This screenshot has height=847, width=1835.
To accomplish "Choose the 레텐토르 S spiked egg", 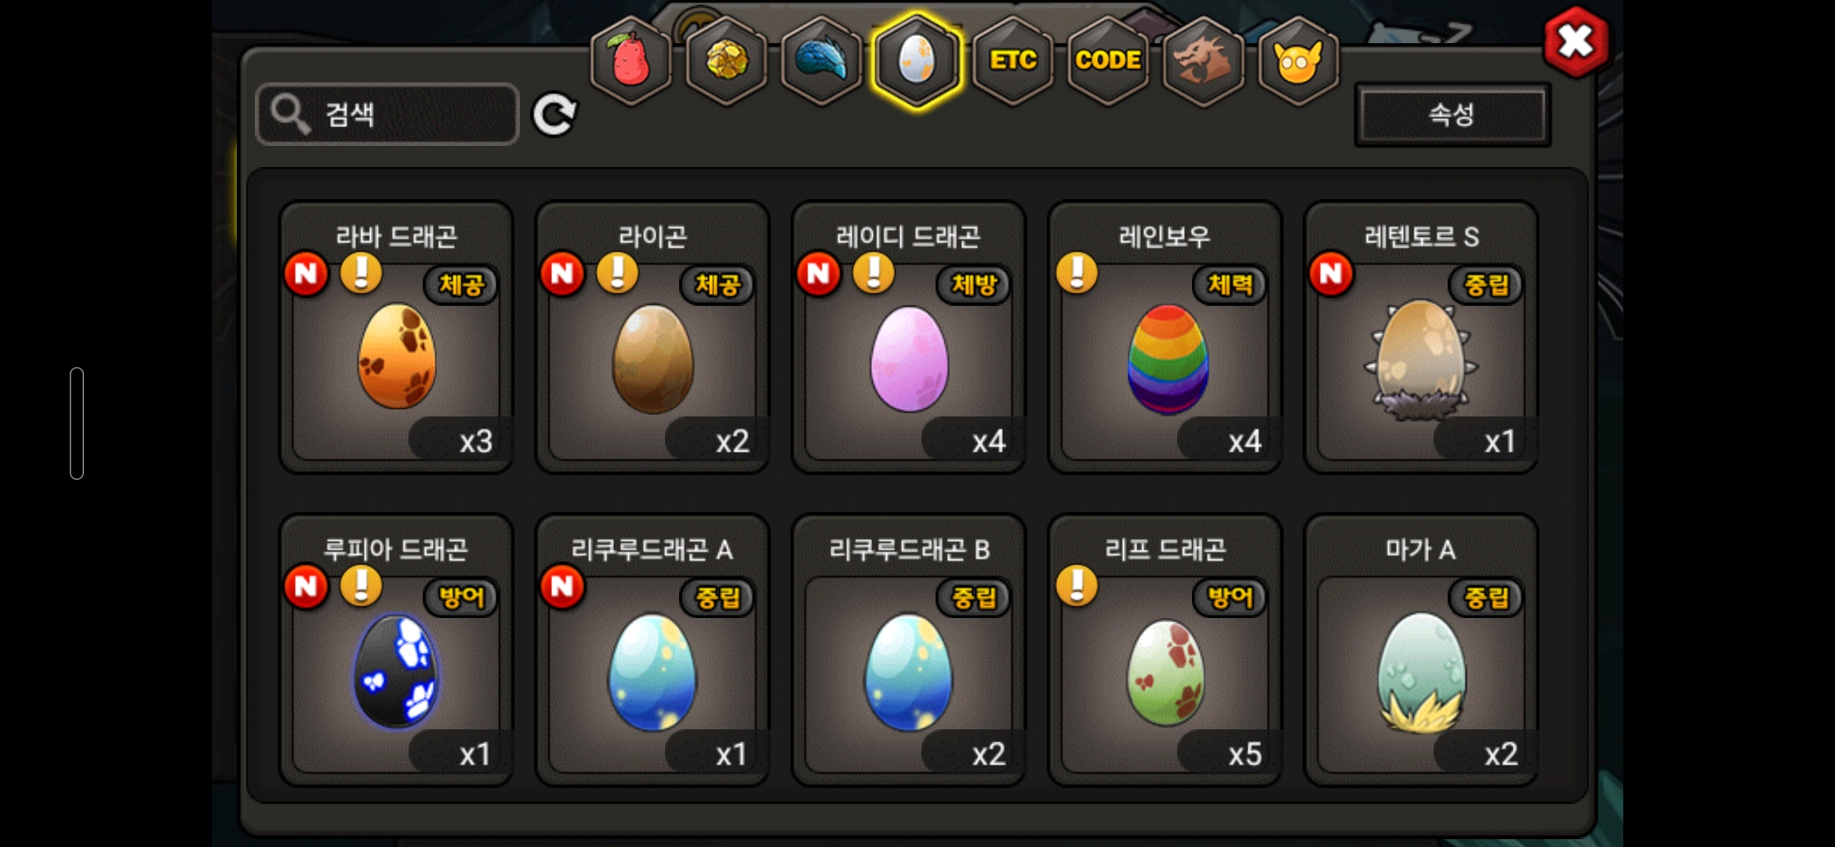I will [x=1421, y=337].
